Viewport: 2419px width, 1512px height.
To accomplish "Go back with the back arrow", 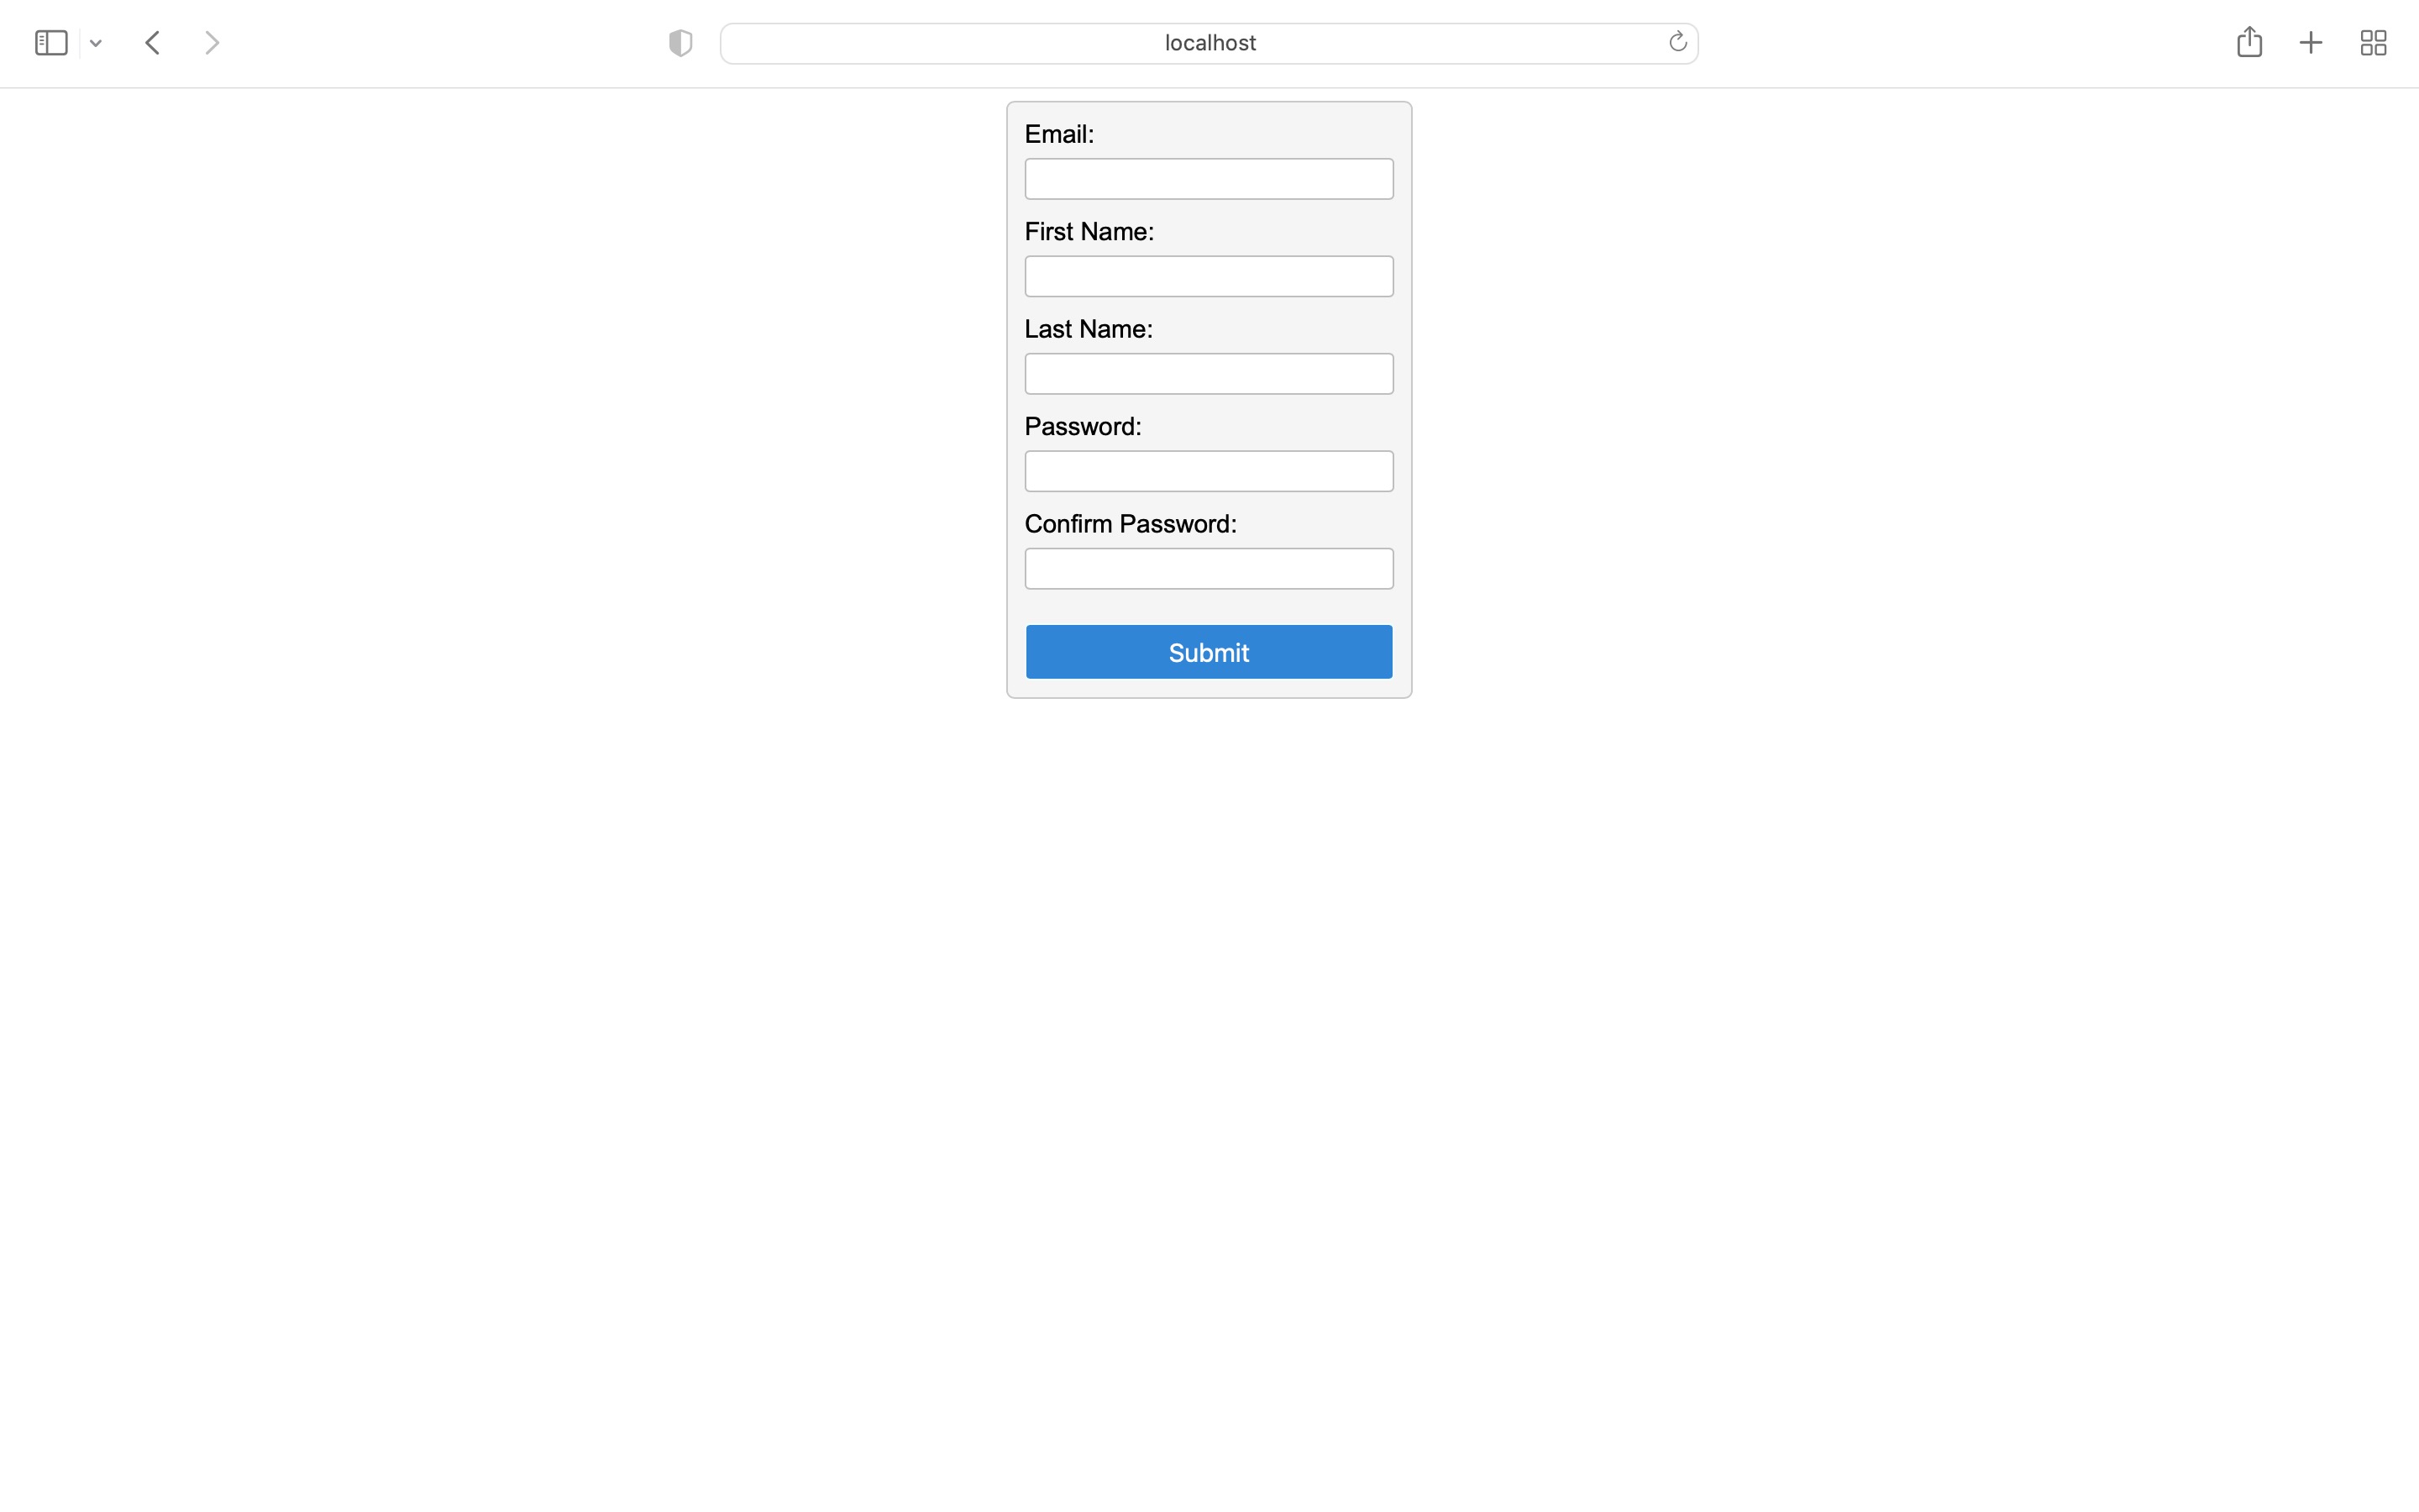I will 153,43.
